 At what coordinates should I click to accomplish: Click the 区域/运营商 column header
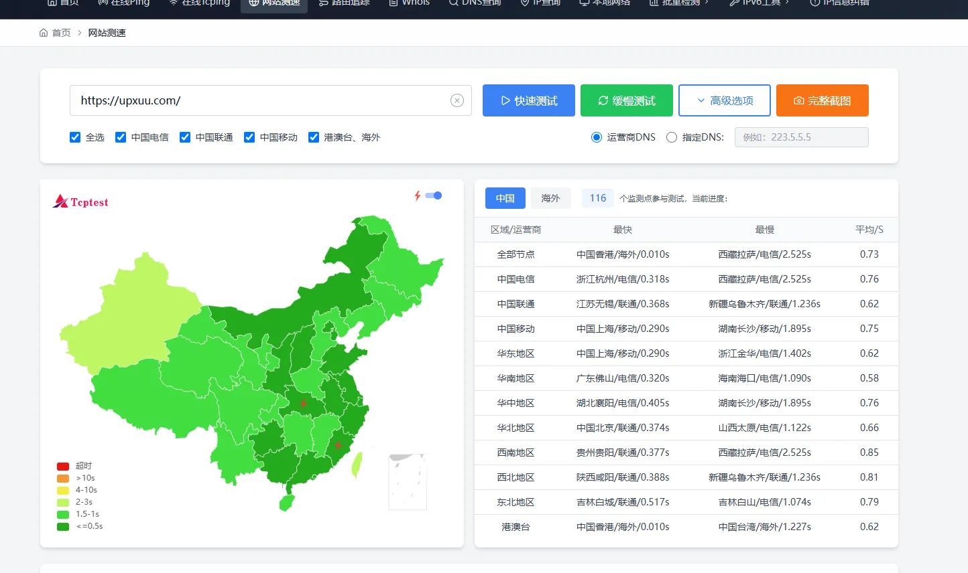516,230
